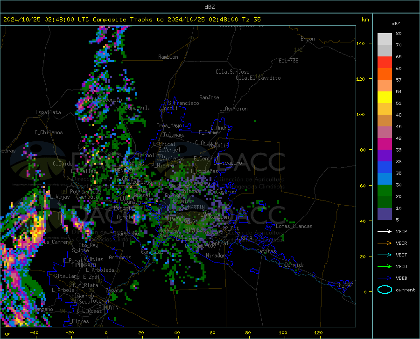
Task: Click the VBCP legend label
Action: click(401, 231)
